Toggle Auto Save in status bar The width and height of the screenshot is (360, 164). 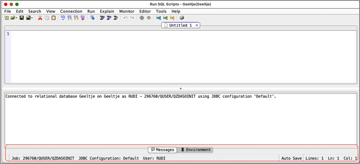pos(292,158)
